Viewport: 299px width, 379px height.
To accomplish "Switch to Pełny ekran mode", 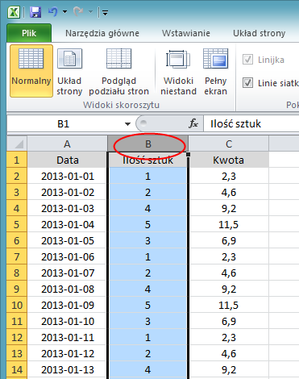I will tap(215, 71).
